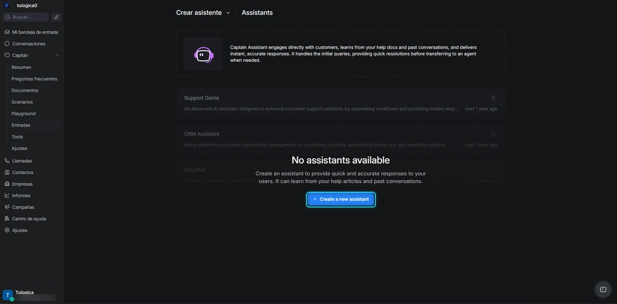Viewport: 617px width, 304px height.
Task: Click the Captain Assistant robot illustration
Action: 204,55
